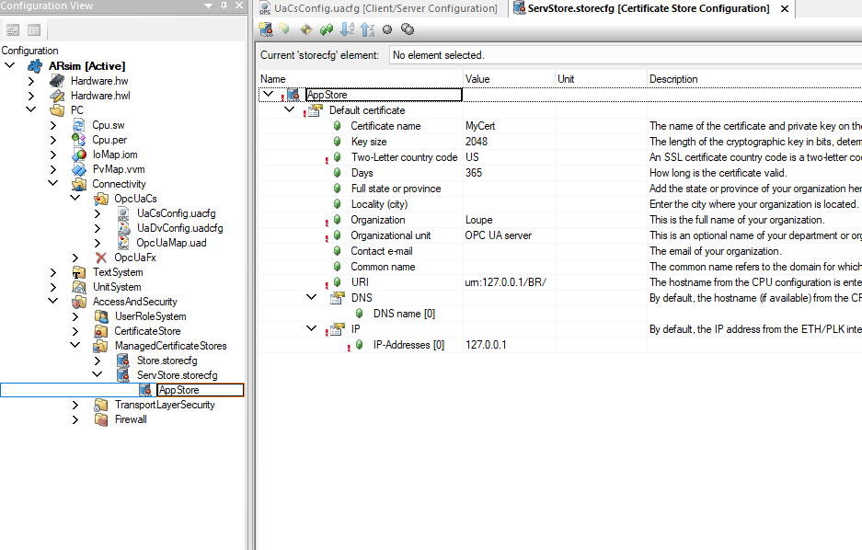Click the Unit column header

[601, 79]
